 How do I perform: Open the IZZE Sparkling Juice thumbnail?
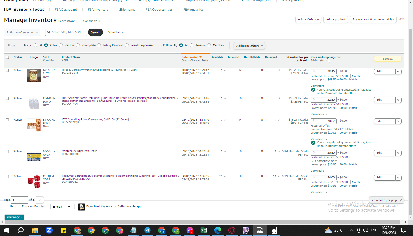pyautogui.click(x=34, y=125)
